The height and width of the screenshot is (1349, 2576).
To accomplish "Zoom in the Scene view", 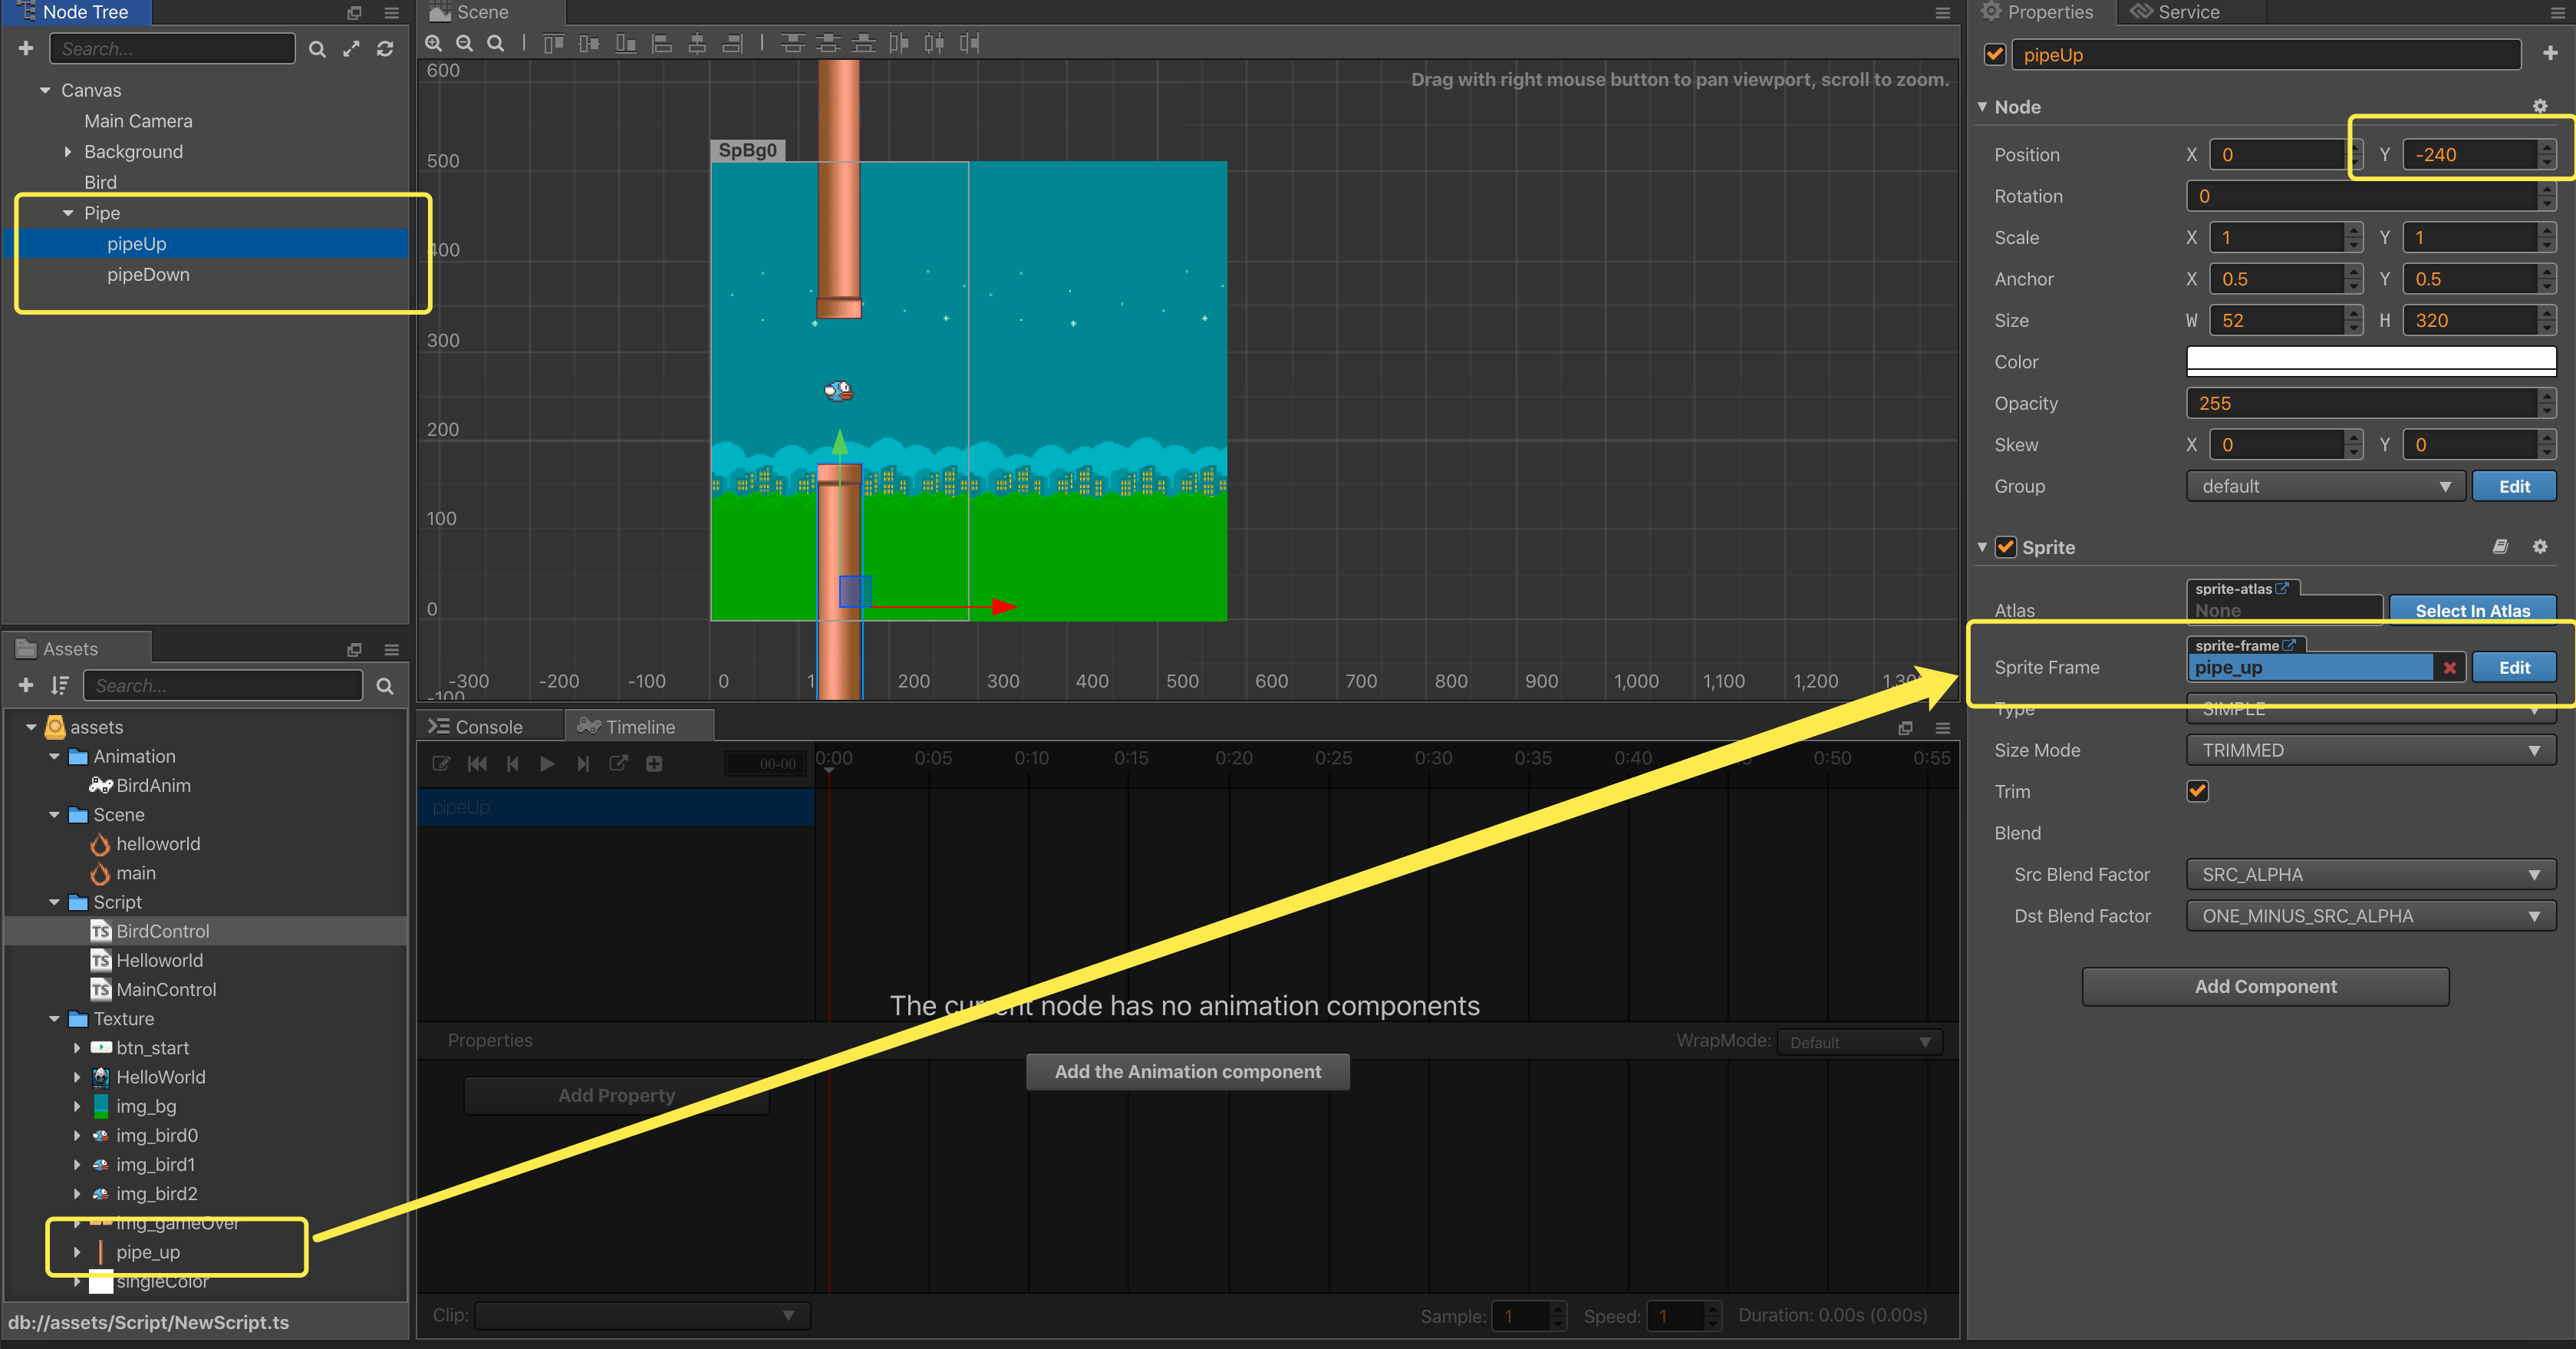I will pyautogui.click(x=434, y=43).
